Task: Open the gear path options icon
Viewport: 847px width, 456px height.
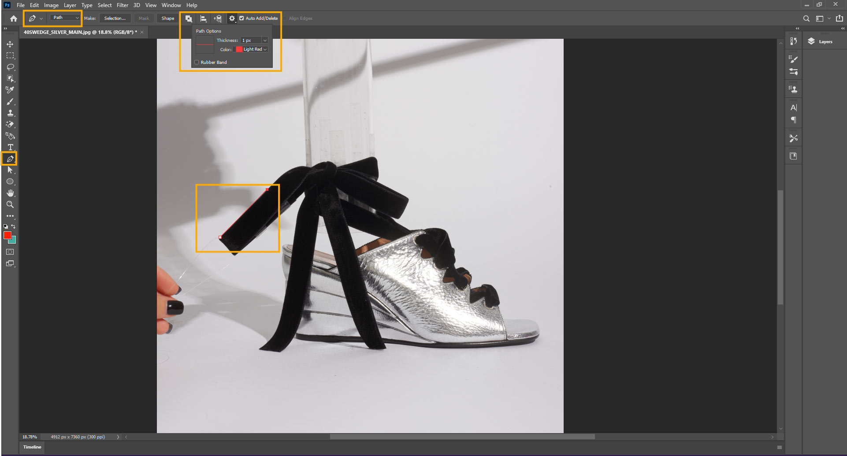Action: (x=232, y=19)
